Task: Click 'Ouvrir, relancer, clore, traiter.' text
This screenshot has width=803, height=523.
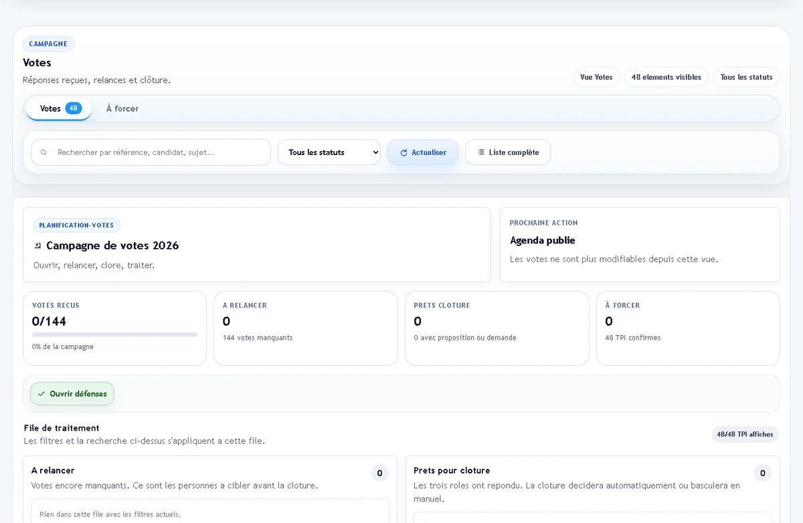Action: pos(94,265)
